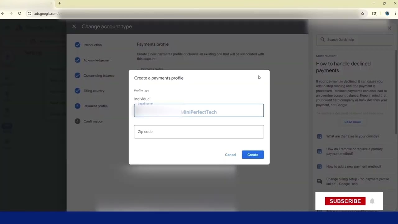Click the 'How to handle declined payments' heading
Image resolution: width=398 pixels, height=224 pixels.
[343, 67]
